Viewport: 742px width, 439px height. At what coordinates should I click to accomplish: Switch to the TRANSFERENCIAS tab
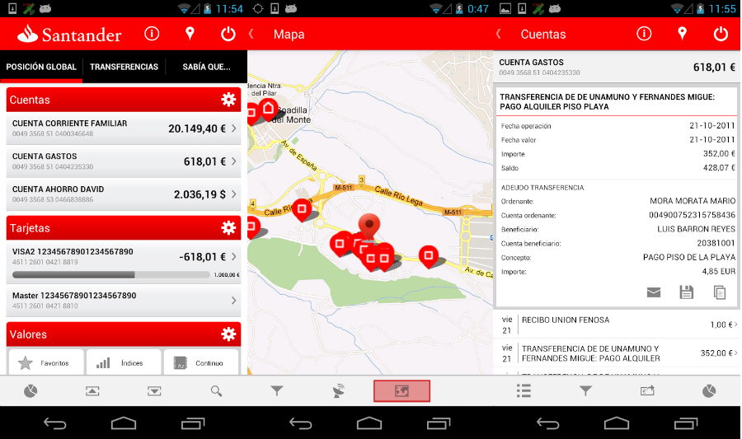124,67
